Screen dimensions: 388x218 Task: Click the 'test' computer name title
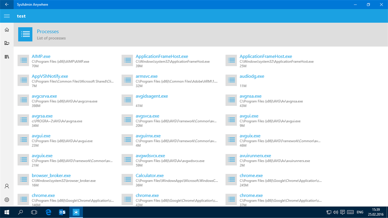tap(21, 16)
